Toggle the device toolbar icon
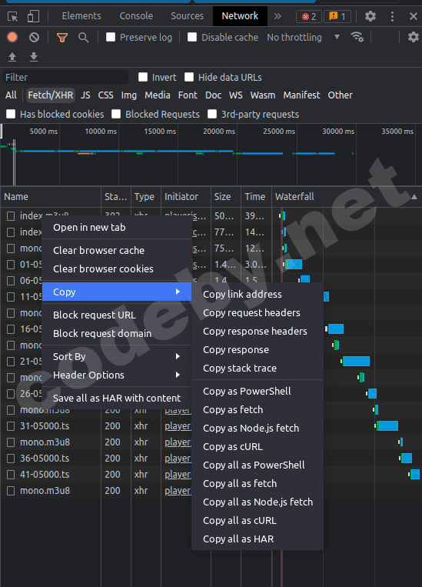The height and width of the screenshot is (587, 422). click(x=33, y=16)
